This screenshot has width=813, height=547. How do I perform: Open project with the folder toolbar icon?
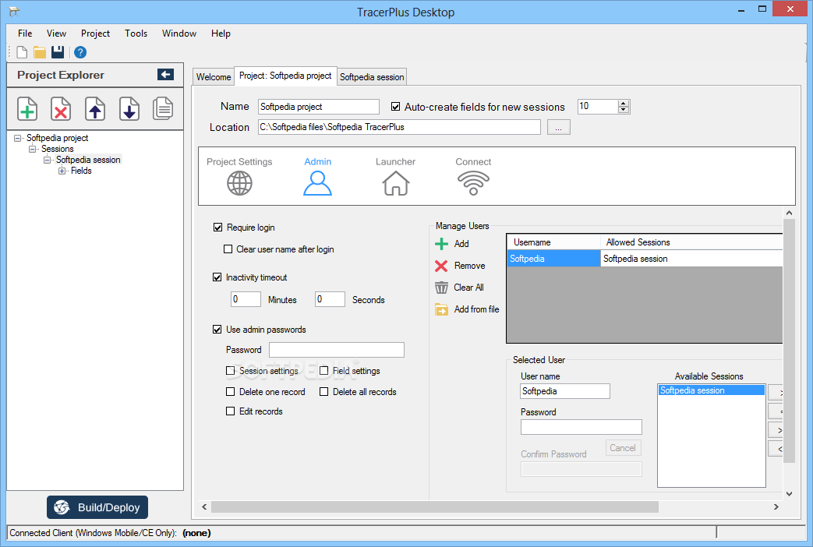tap(40, 52)
